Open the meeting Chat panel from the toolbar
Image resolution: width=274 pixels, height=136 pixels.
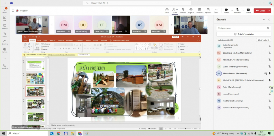click(167, 10)
